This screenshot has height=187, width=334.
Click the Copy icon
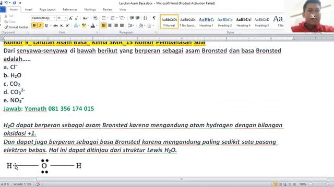click(6, 22)
